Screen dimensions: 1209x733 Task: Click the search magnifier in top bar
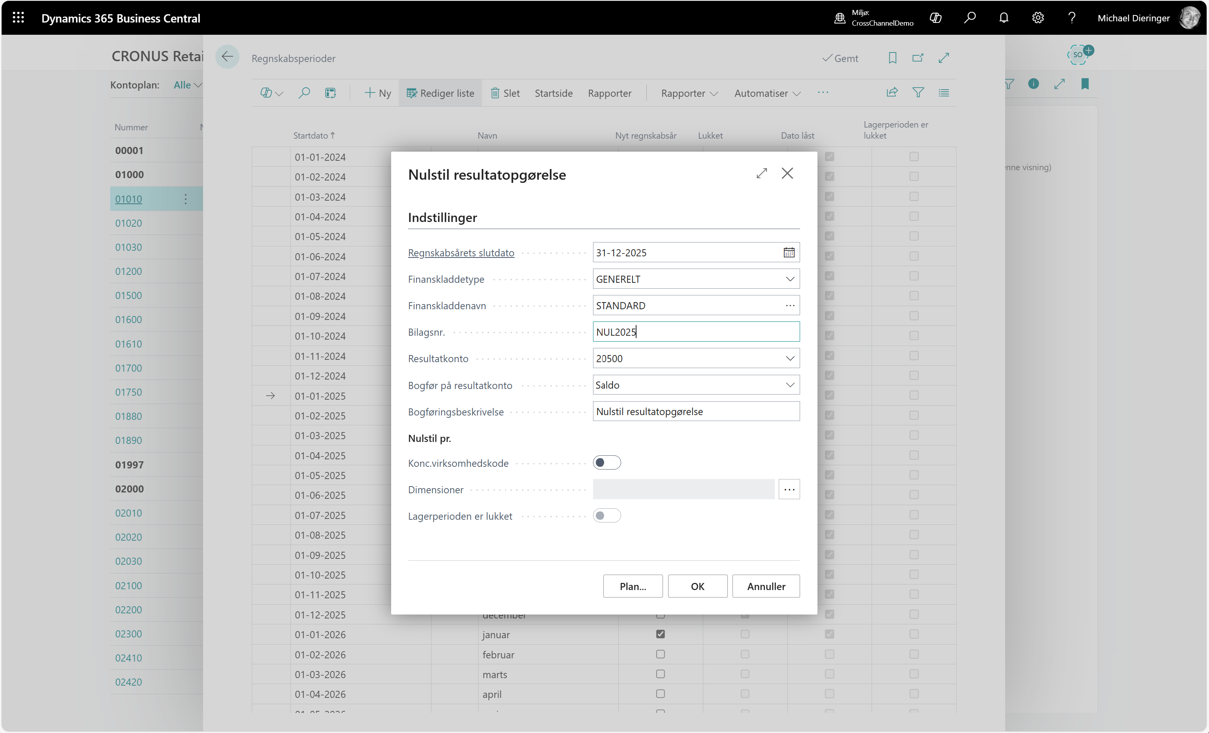pos(970,18)
